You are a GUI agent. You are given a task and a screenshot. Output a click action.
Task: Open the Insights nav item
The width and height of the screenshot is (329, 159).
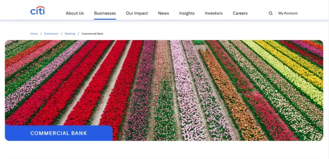pos(187,13)
